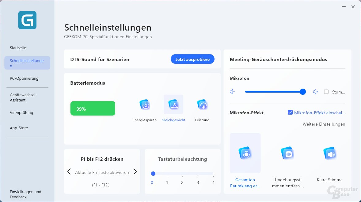Select the Gleichgewicht battery mode icon

point(173,104)
